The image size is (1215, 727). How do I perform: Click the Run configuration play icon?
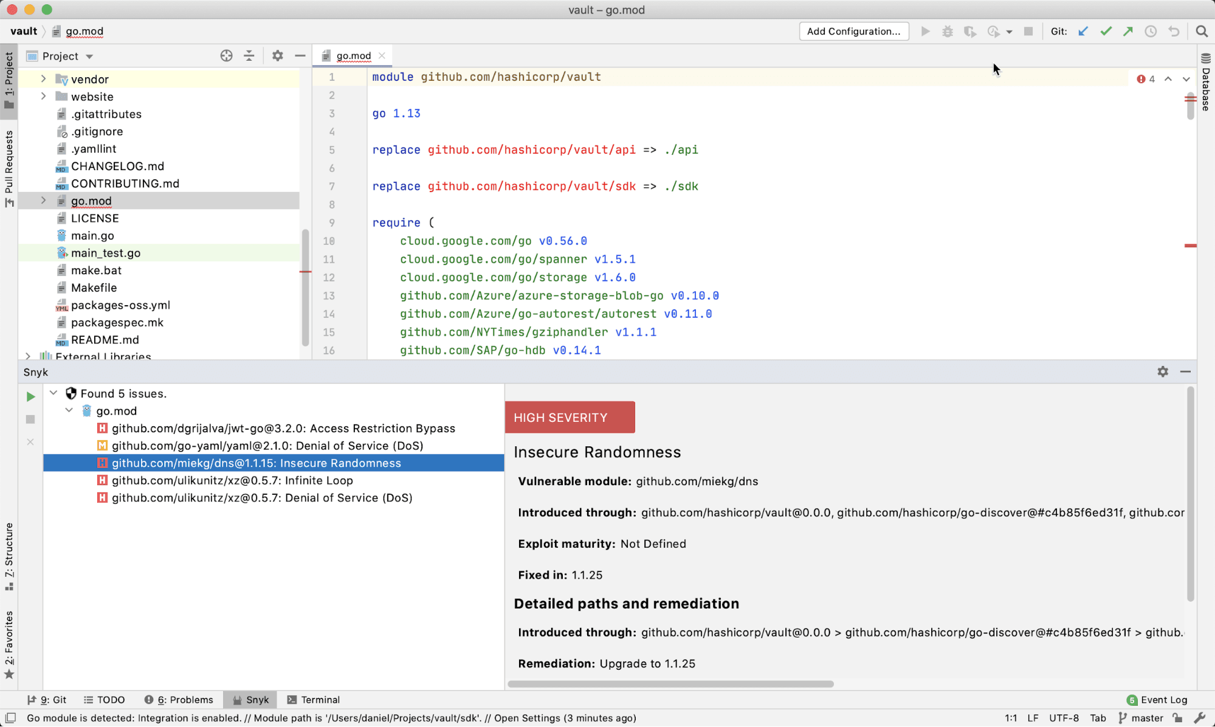coord(925,31)
